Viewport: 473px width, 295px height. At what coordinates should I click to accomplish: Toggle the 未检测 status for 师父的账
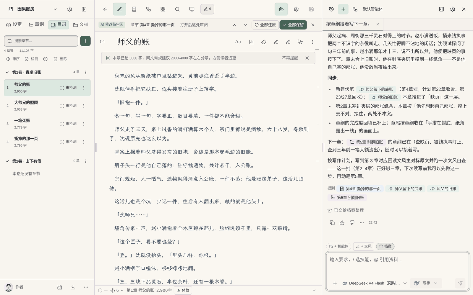[x=68, y=88]
